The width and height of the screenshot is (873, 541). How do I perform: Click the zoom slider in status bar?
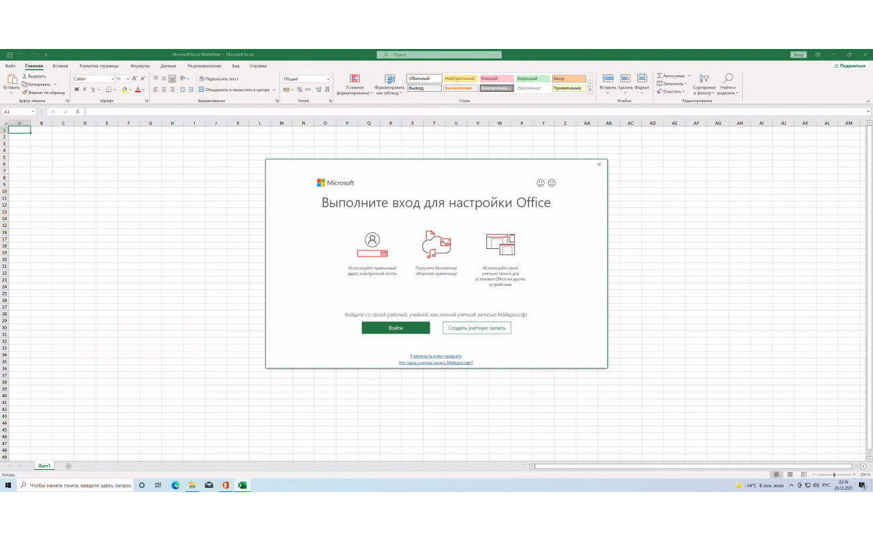(x=834, y=475)
